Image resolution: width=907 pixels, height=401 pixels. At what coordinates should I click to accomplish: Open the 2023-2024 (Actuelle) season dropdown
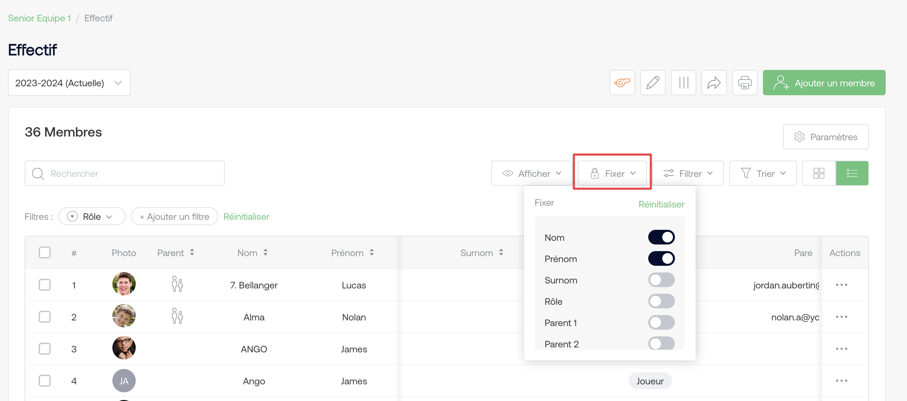pyautogui.click(x=69, y=83)
